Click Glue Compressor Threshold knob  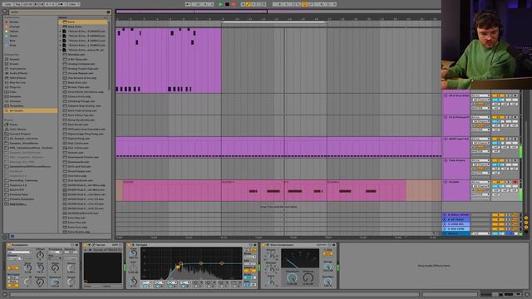(x=292, y=277)
